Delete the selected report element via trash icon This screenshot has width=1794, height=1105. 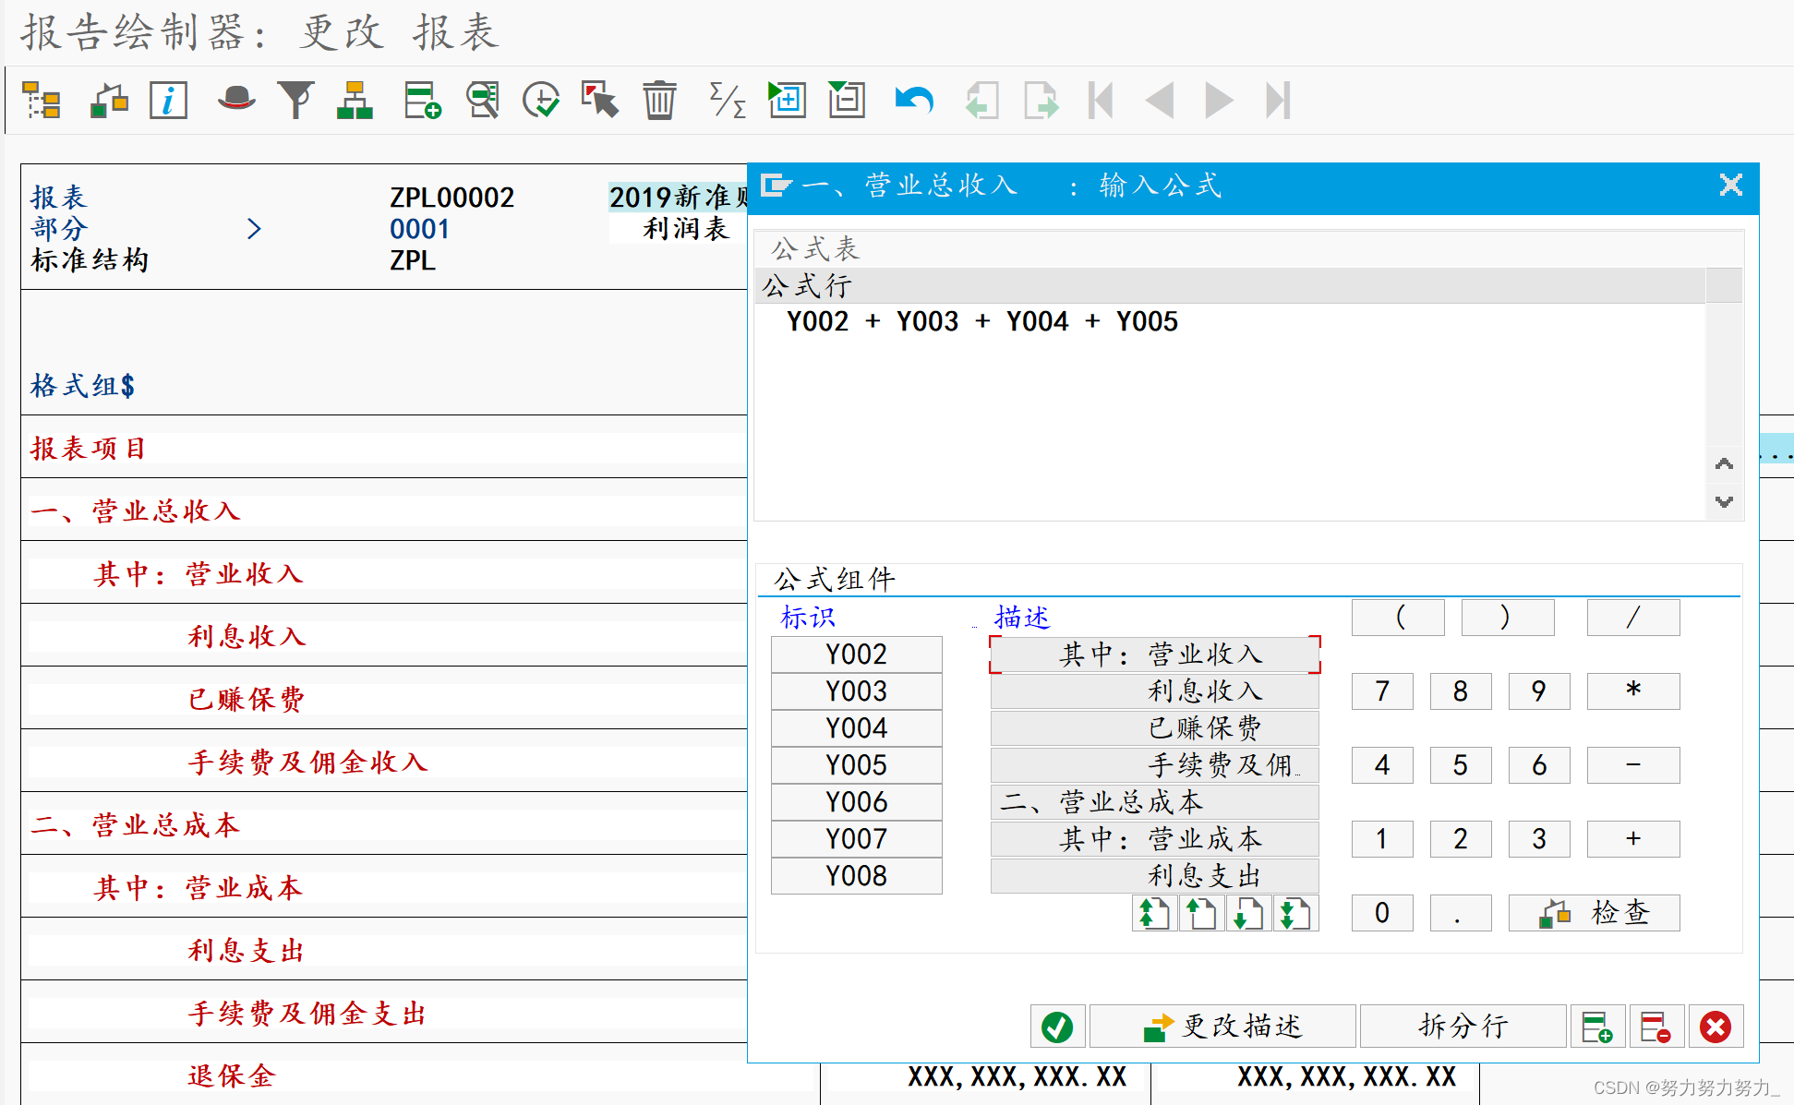pos(659,100)
